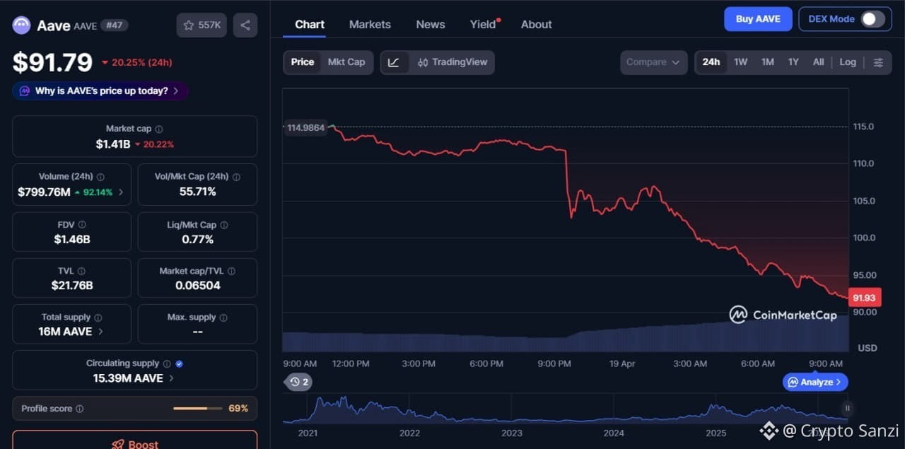Click the Aave logo icon
The image size is (905, 449).
point(22,25)
